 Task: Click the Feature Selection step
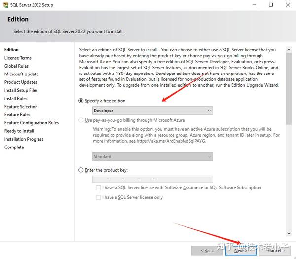tap(21, 107)
